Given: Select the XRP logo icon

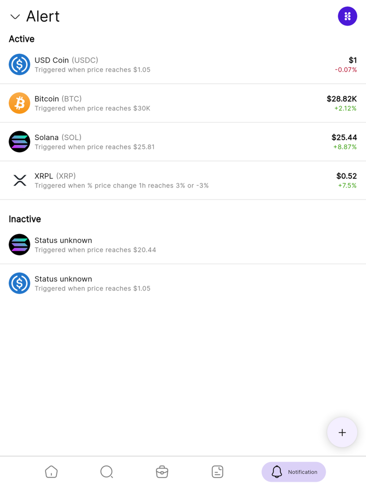Looking at the screenshot, I should click(19, 180).
